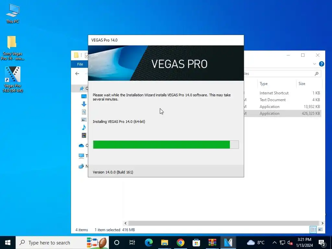The height and width of the screenshot is (249, 332).
Task: Select Network icon in Explorer sidebar
Action: coord(81,166)
